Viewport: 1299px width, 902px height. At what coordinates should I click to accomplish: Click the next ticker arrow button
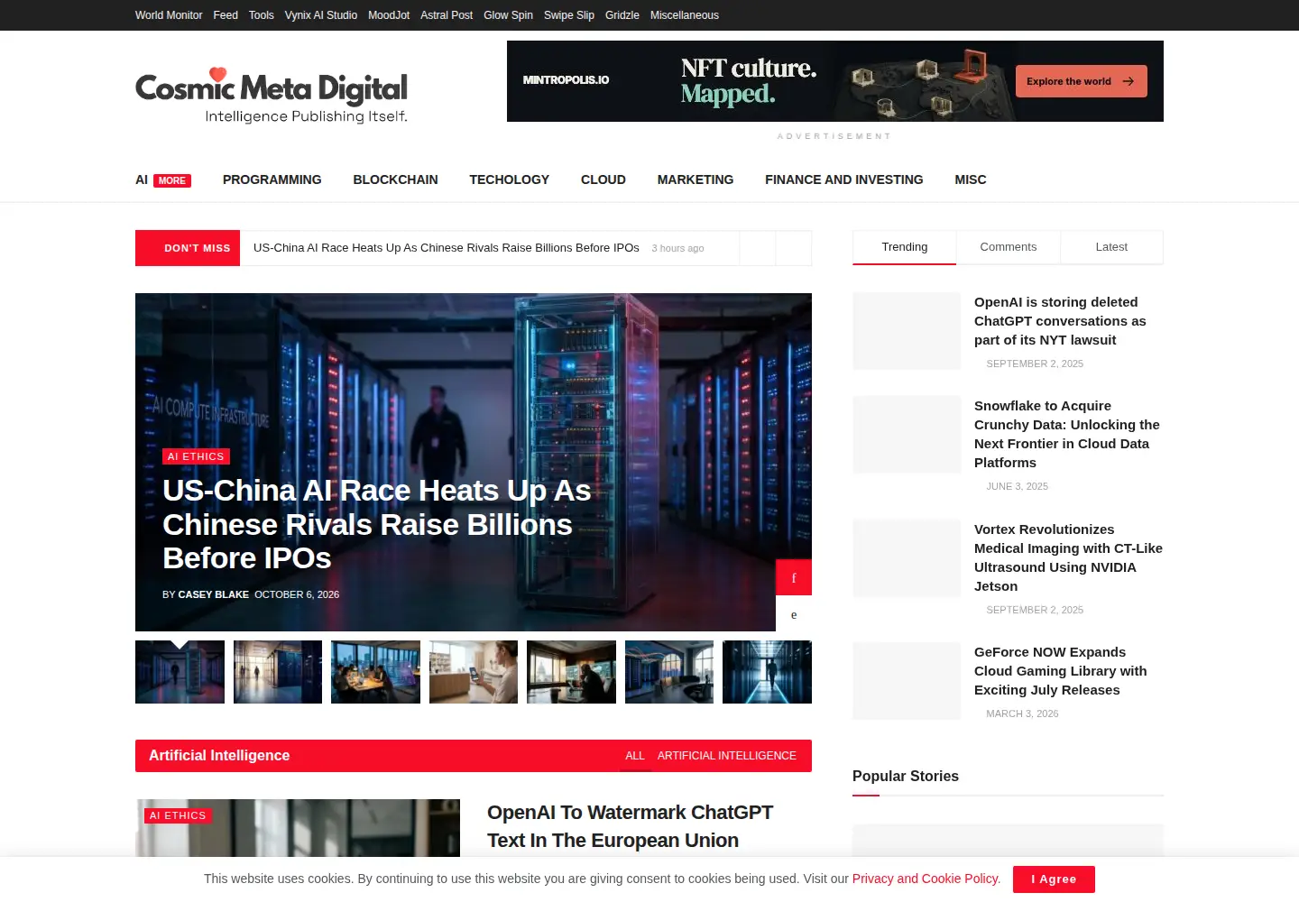click(794, 248)
